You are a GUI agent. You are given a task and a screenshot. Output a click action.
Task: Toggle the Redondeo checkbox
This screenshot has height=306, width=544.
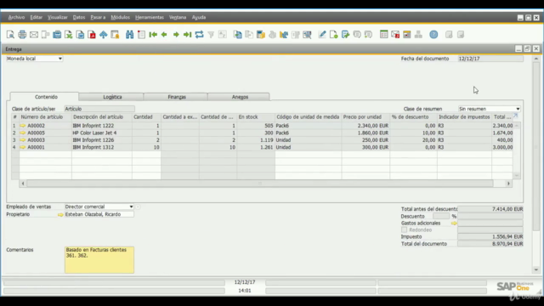[x=405, y=229]
